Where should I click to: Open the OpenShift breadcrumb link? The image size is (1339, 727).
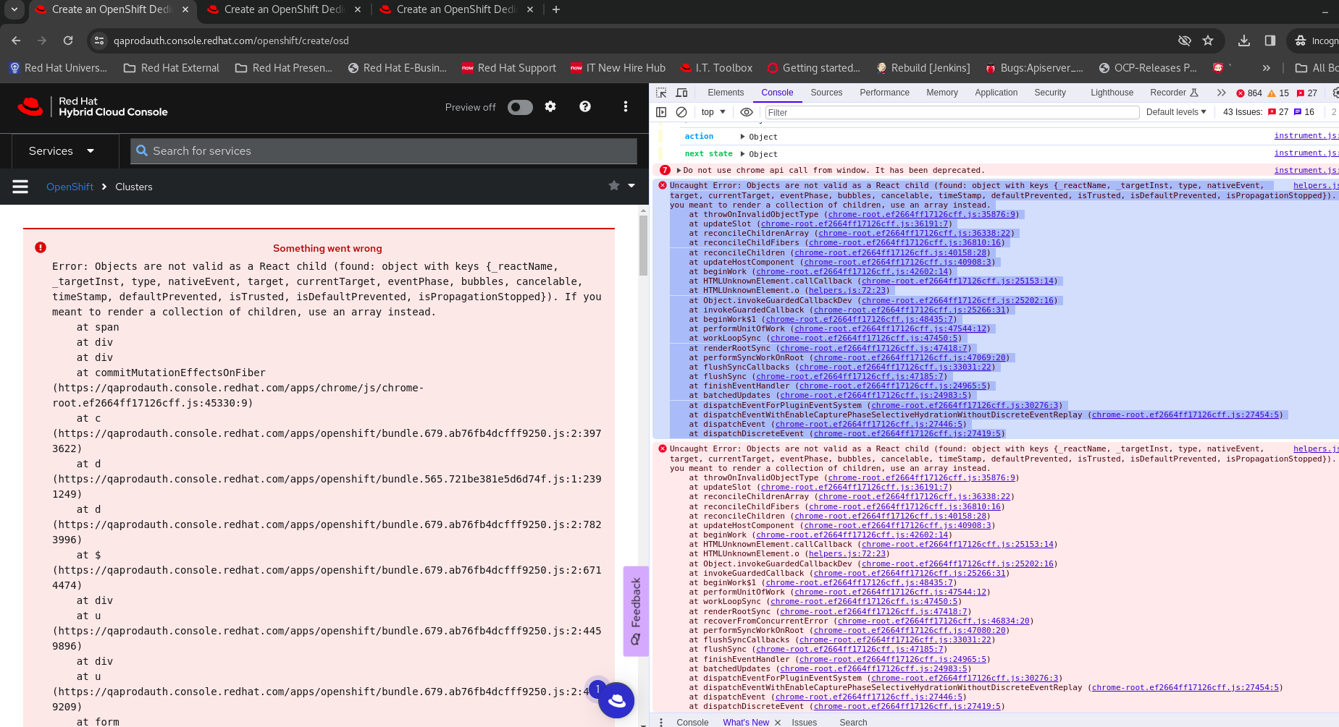(x=70, y=187)
